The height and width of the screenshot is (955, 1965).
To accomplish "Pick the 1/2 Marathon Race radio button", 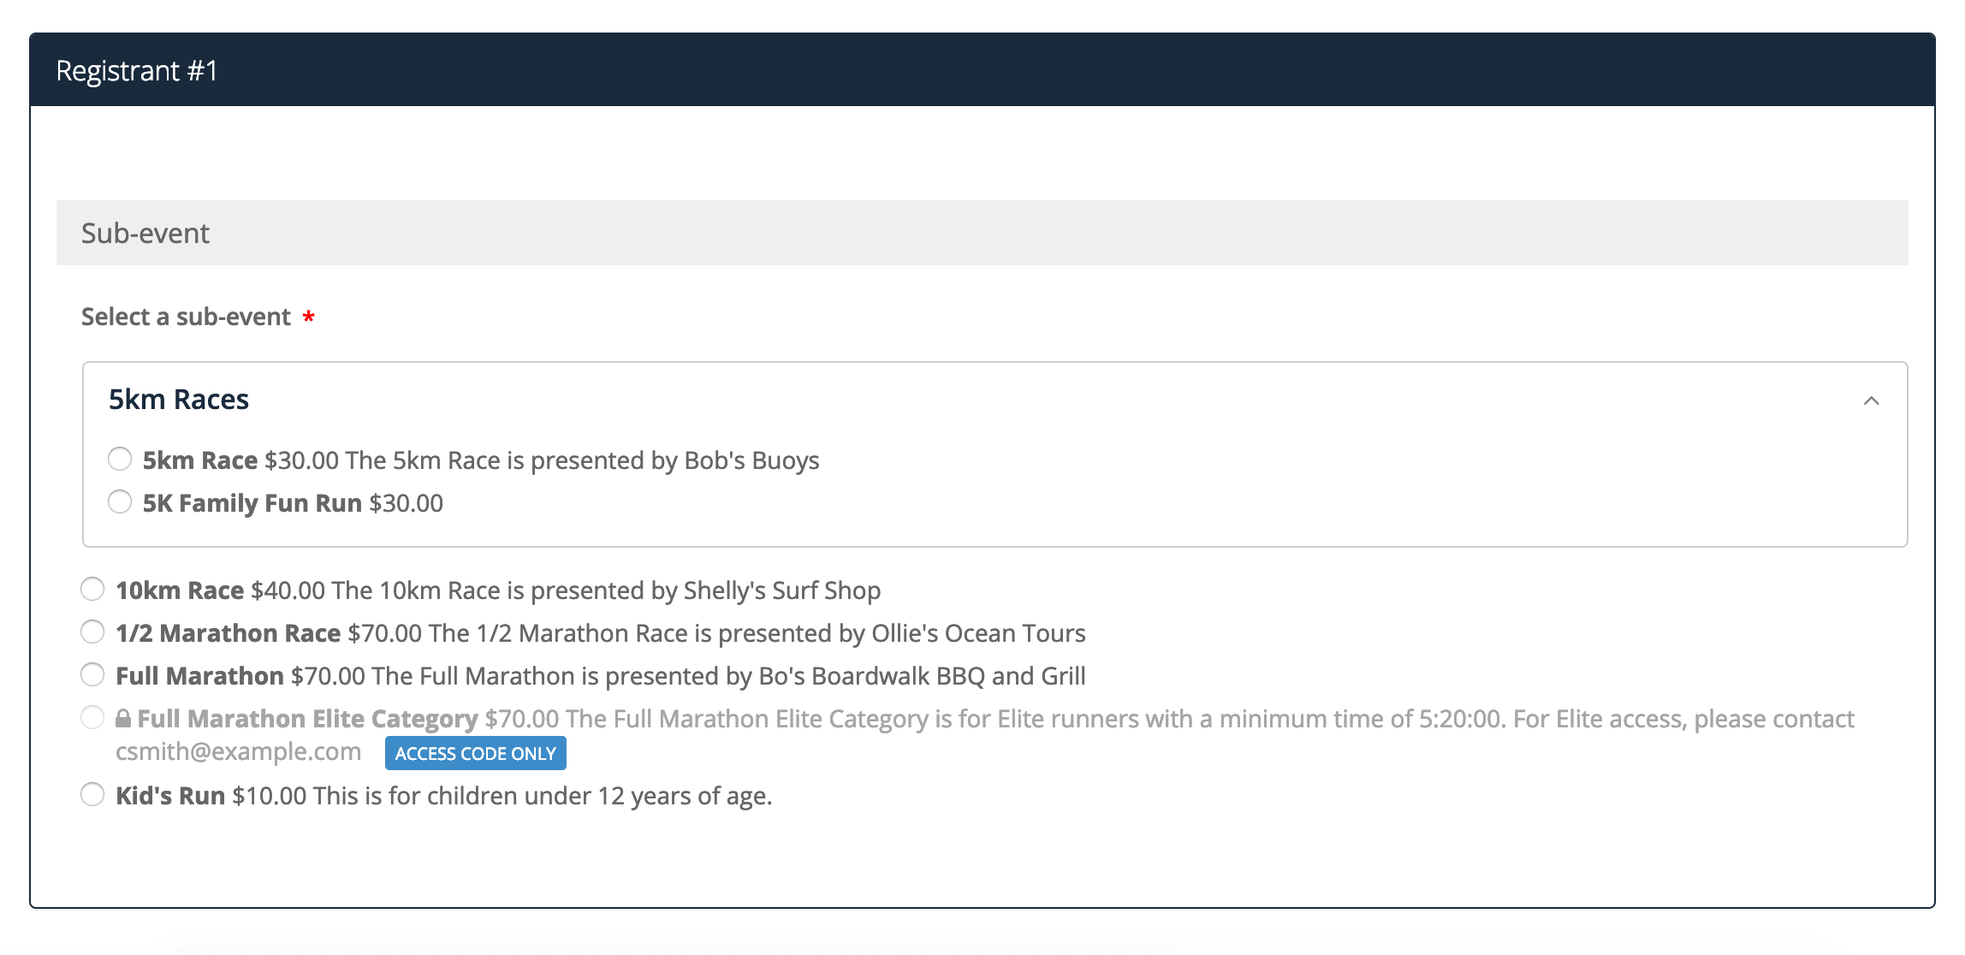I will coord(92,632).
